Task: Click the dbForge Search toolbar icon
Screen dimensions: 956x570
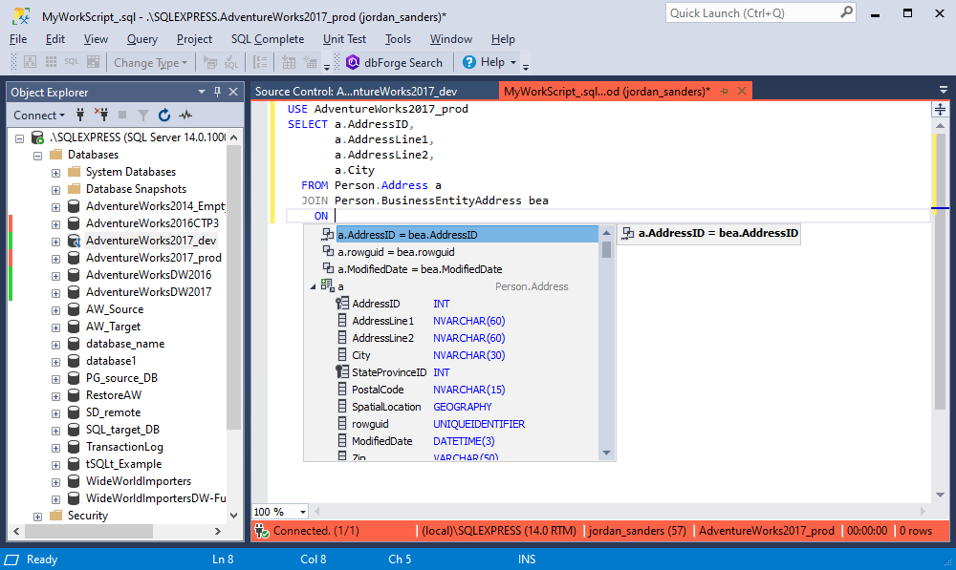Action: 353,62
